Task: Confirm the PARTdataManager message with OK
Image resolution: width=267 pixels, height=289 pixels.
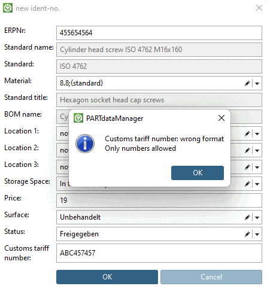Action: point(198,173)
